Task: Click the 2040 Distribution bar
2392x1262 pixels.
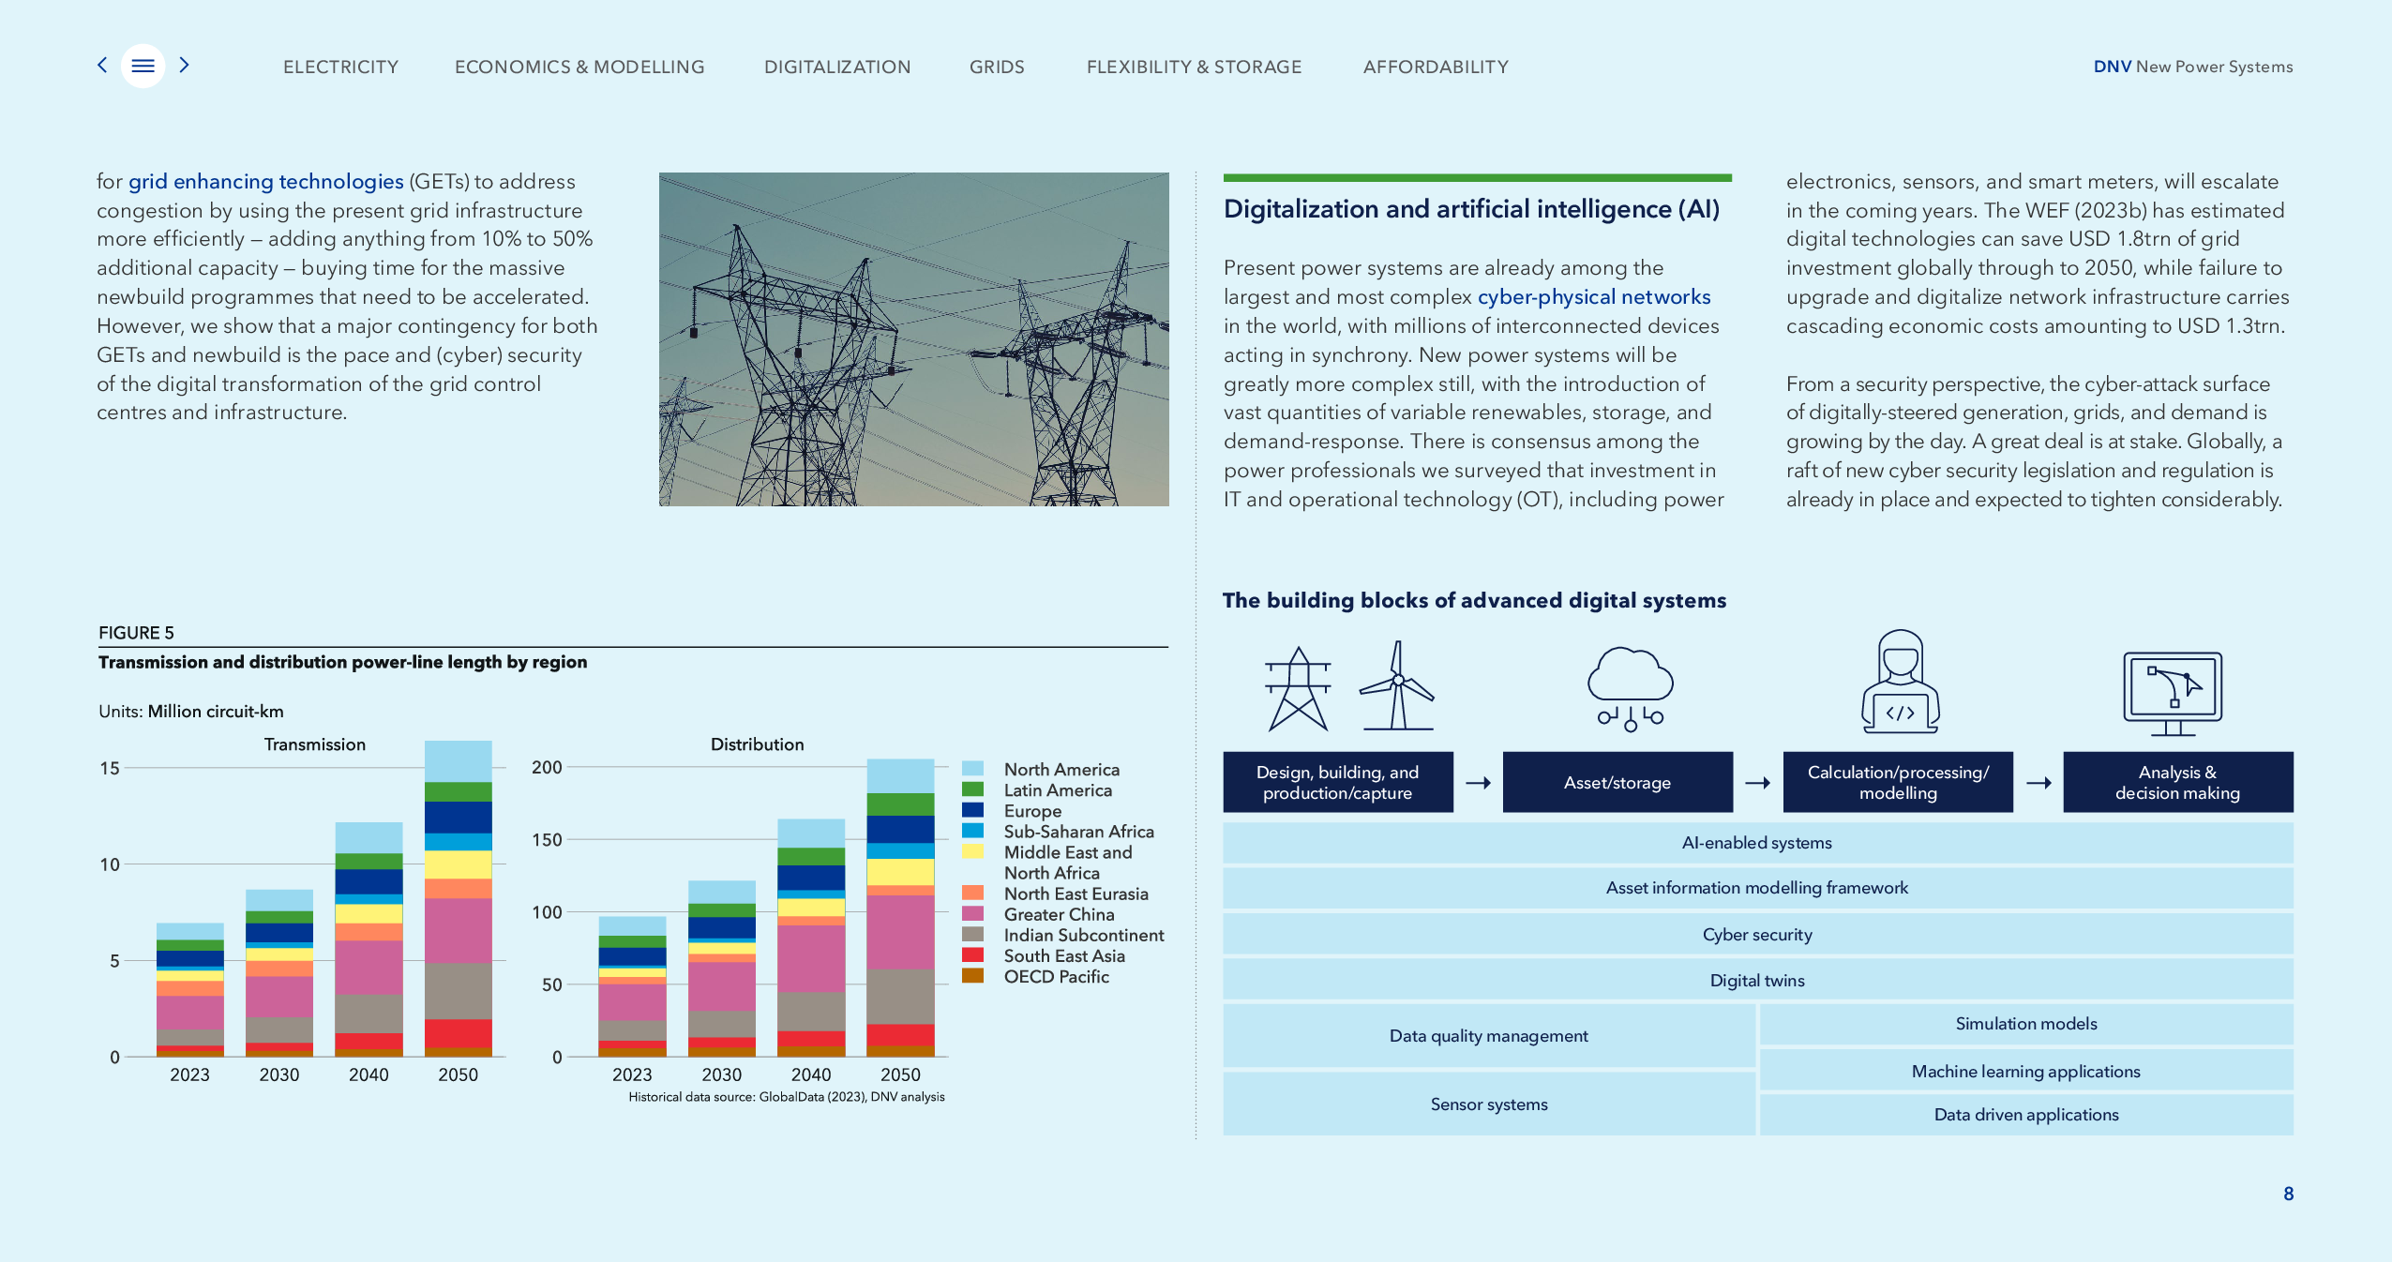Action: point(811,938)
